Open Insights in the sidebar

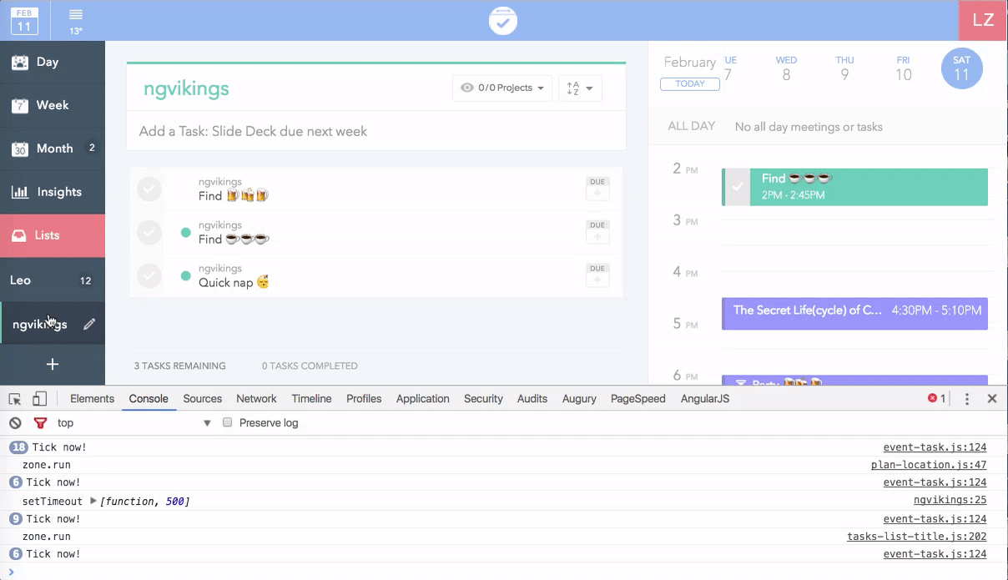pos(53,192)
